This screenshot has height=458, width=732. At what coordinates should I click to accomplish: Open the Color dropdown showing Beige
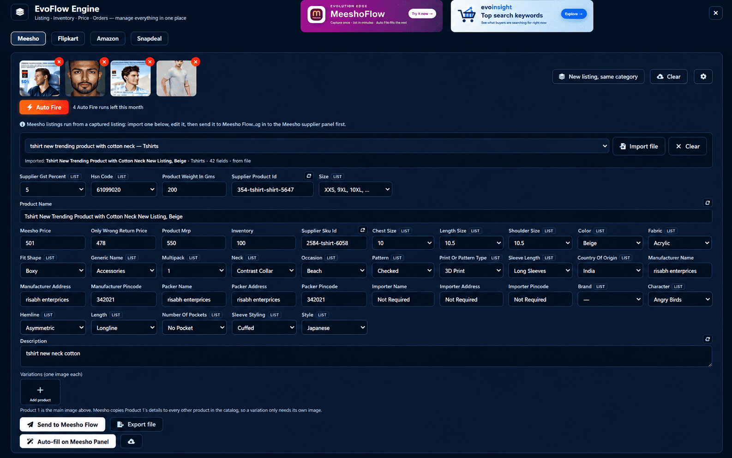pos(610,243)
